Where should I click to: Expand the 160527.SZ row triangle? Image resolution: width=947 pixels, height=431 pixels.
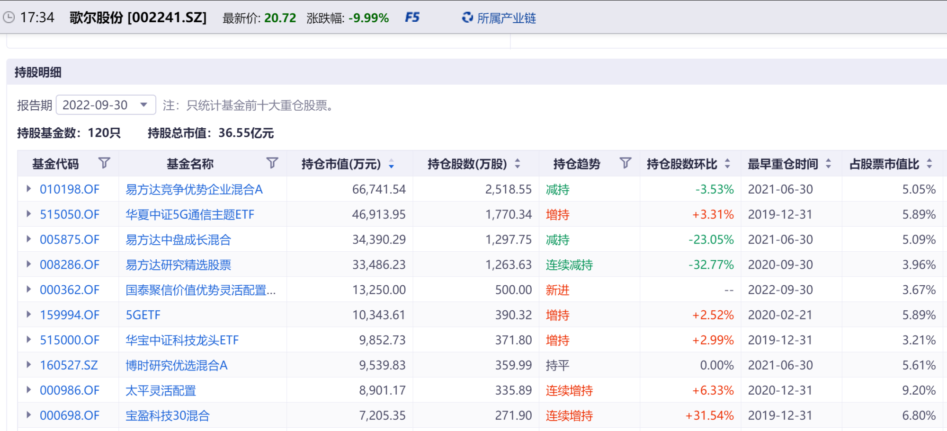pyautogui.click(x=29, y=364)
